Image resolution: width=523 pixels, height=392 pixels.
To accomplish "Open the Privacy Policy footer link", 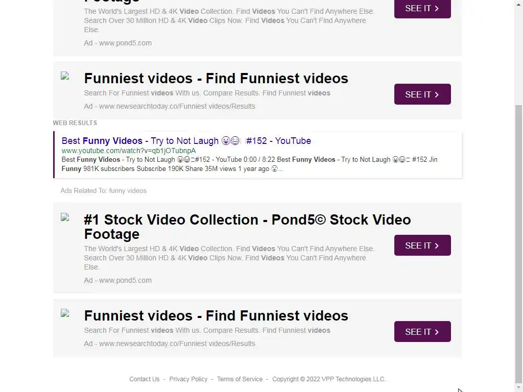I will pyautogui.click(x=188, y=379).
